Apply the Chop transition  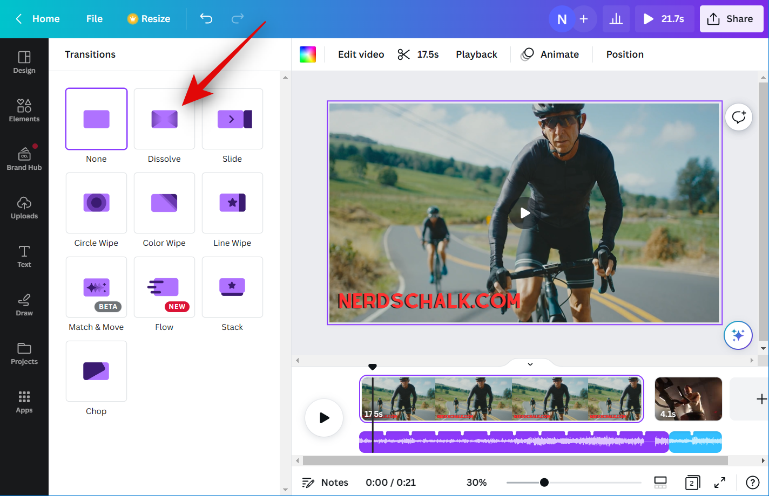96,371
